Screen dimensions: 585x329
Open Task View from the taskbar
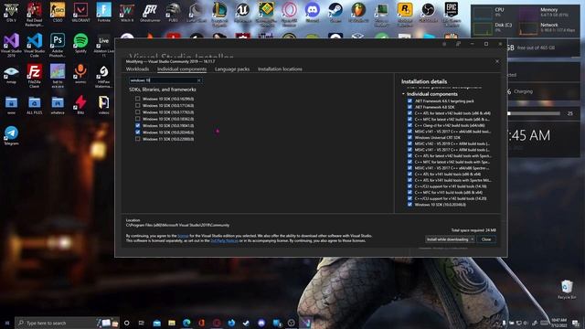pyautogui.click(x=142, y=323)
